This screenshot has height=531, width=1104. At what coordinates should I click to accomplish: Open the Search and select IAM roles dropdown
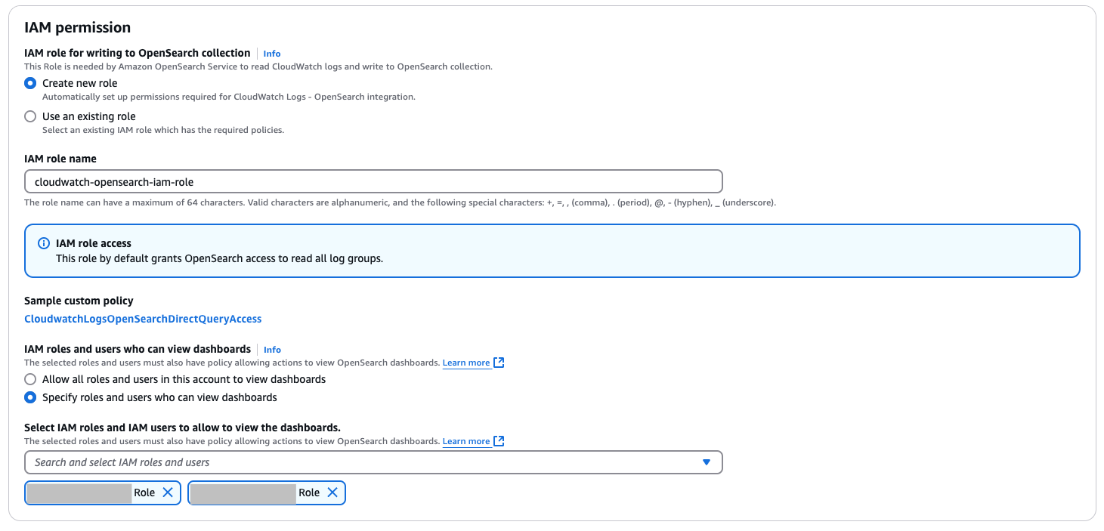click(373, 462)
